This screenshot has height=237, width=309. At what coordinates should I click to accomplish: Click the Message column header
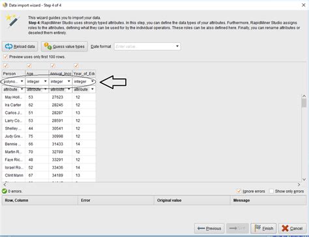[269, 201]
